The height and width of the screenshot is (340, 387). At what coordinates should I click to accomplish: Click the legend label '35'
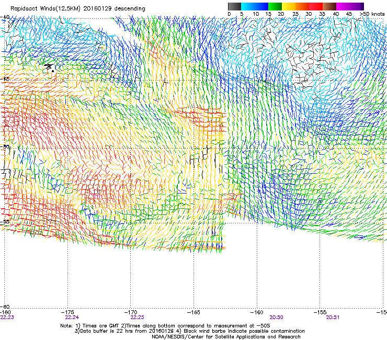coord(322,14)
